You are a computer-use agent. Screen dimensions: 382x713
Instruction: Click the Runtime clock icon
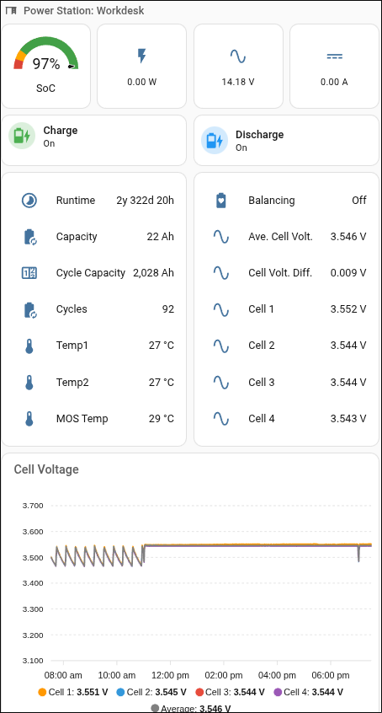29,201
